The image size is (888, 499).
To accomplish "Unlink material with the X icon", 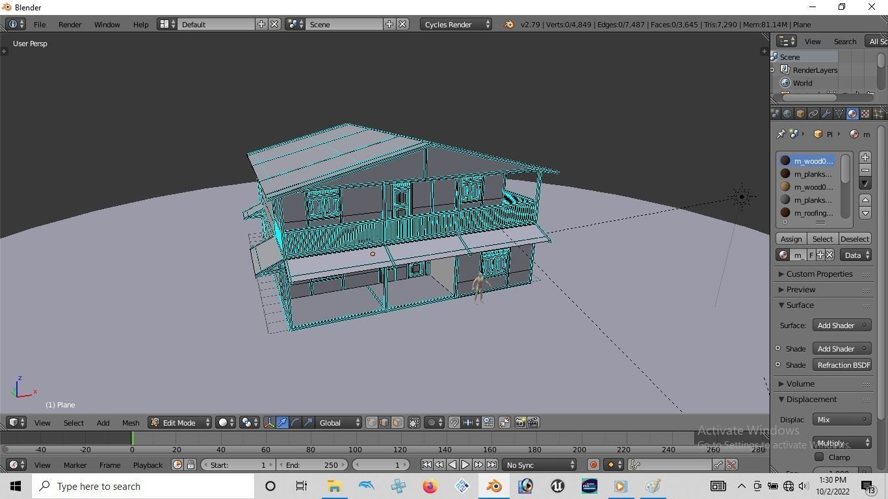I will (x=829, y=255).
